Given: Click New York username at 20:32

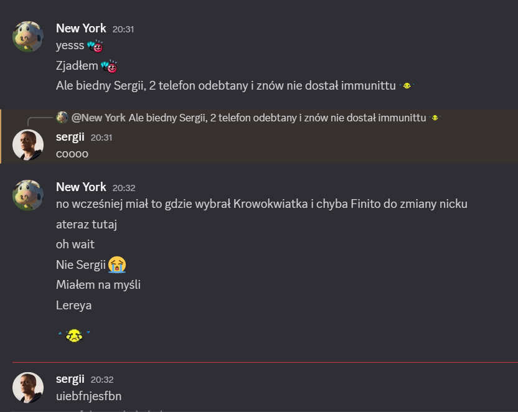Looking at the screenshot, I should 81,187.
